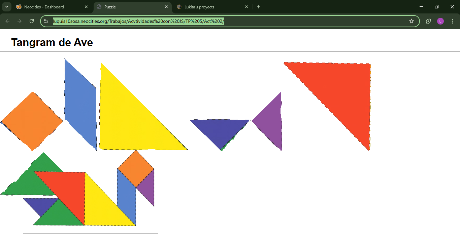Screen dimensions: 460x243
Task: Open a new tab with plus button
Action: (259, 7)
